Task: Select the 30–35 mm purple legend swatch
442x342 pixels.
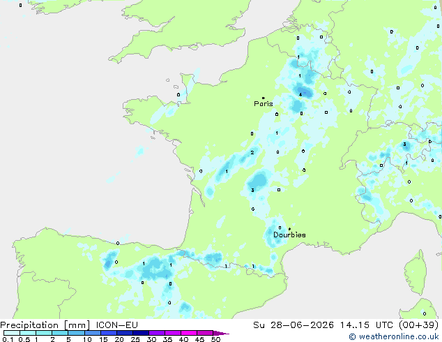Action: 157,333
